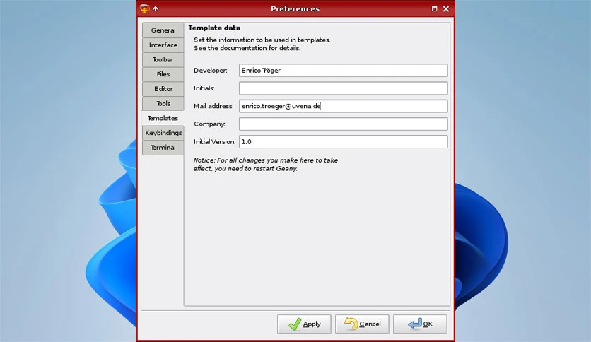The width and height of the screenshot is (591, 342).
Task: Go to the Files tab
Action: pos(163,74)
